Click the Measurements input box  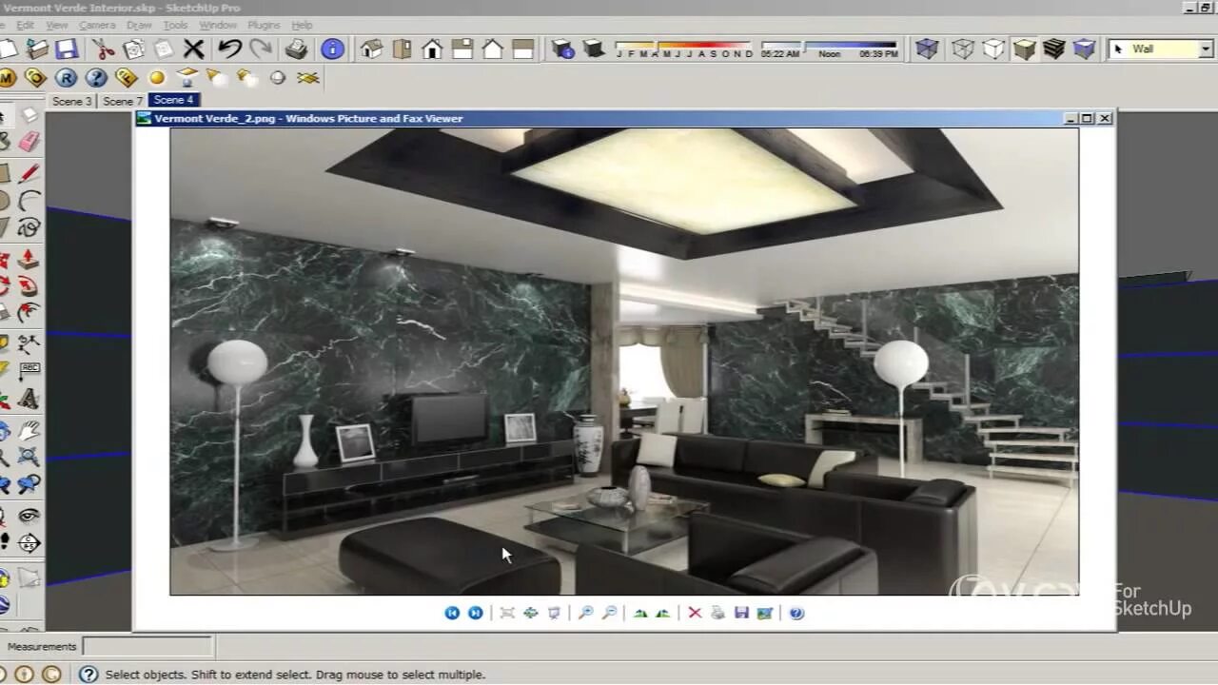[x=147, y=646]
